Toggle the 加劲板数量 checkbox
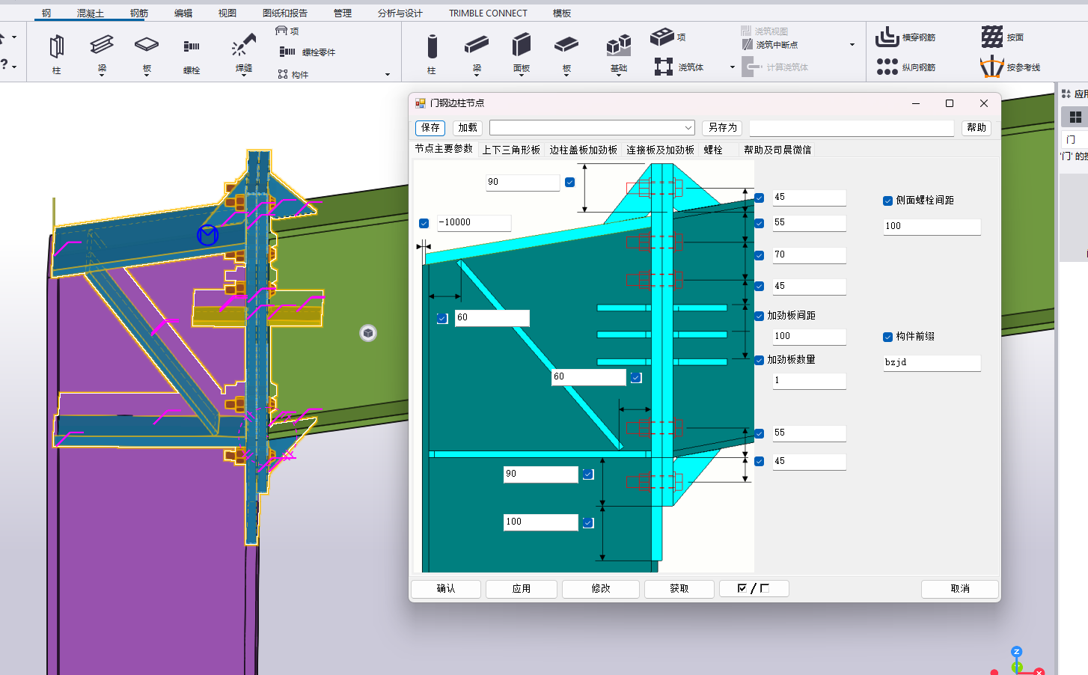Viewport: 1088px width, 675px height. (x=760, y=360)
